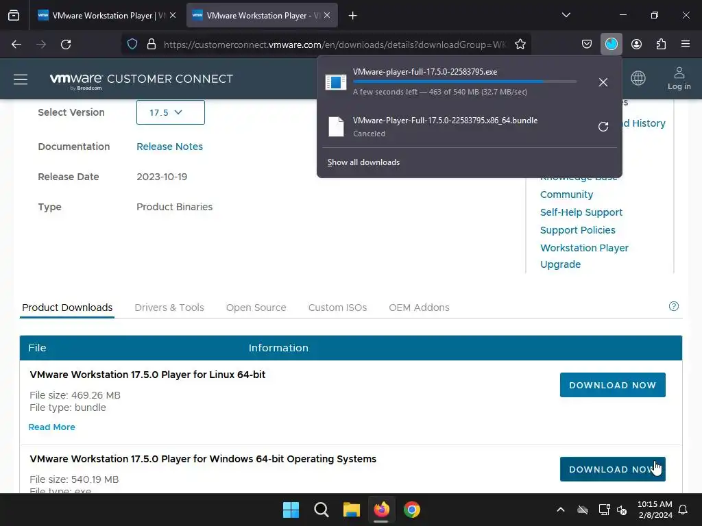Click the Firefox taskbar icon

coord(381,510)
